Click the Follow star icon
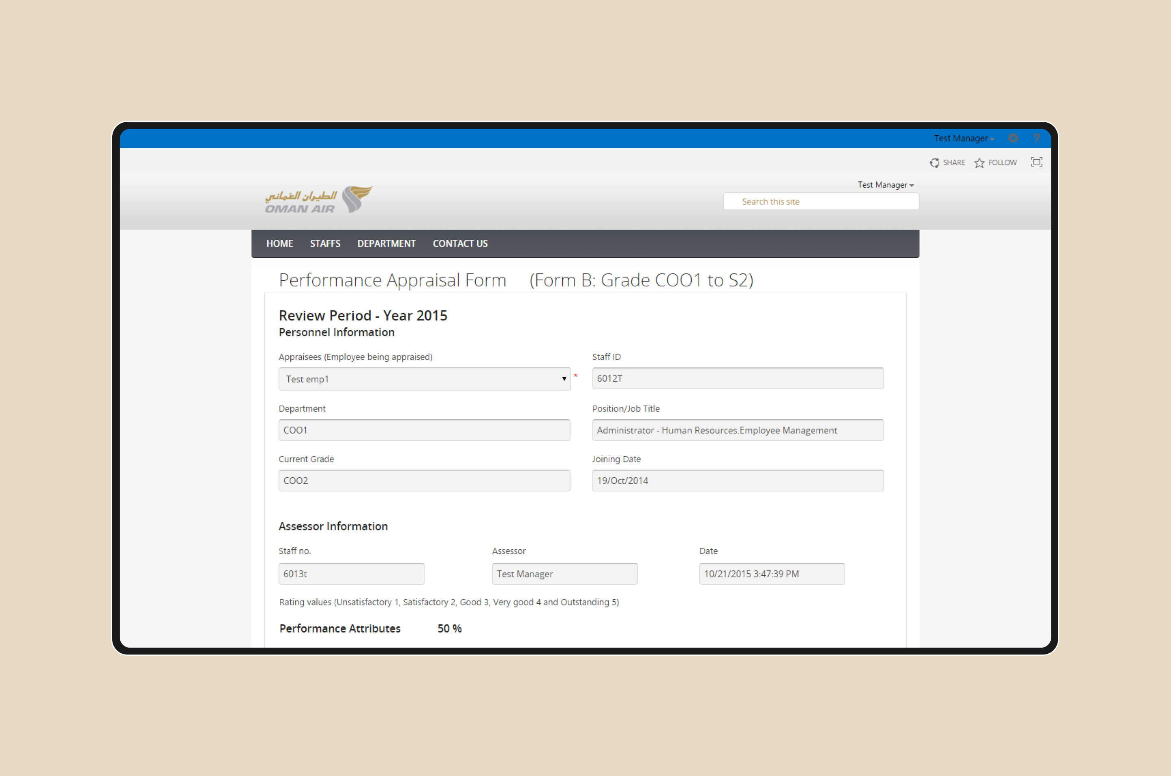This screenshot has width=1171, height=776. 979,163
